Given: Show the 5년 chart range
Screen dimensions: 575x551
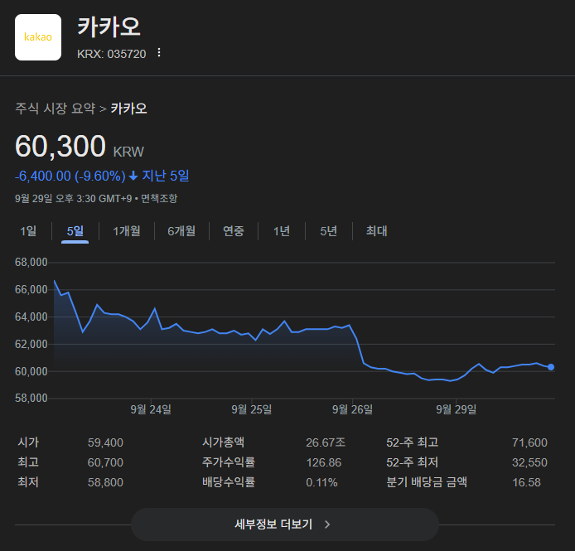Looking at the screenshot, I should [x=329, y=231].
